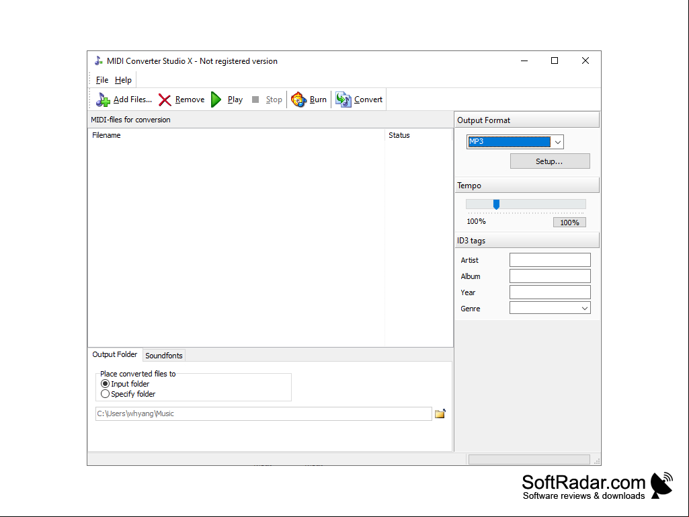Screen dimensions: 689x517
Task: Click the grey Stop square icon
Action: click(255, 100)
